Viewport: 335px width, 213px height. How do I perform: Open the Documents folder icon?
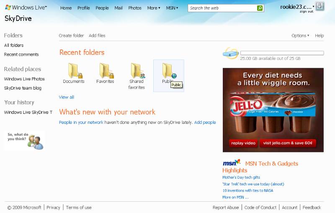click(75, 71)
